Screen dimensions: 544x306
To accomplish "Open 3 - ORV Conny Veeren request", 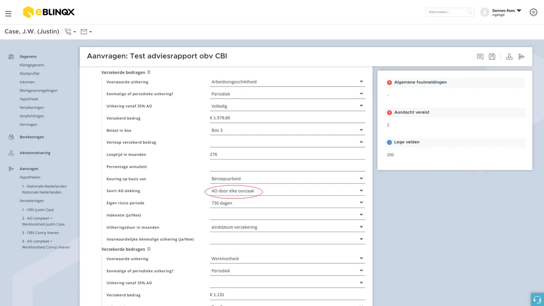I will 40,233.
